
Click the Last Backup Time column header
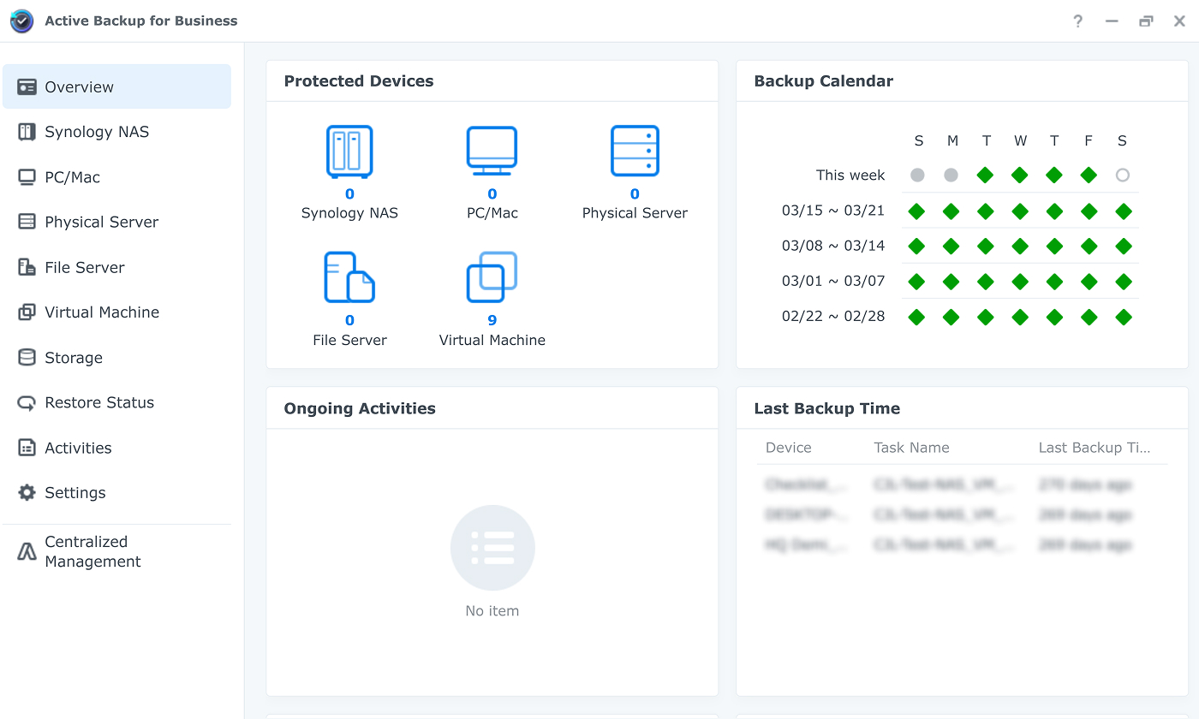coord(1094,448)
